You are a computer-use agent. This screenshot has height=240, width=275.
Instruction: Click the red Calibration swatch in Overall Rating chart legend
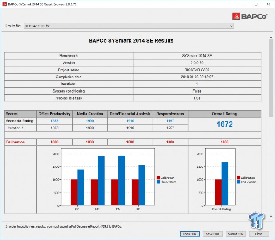point(239,178)
